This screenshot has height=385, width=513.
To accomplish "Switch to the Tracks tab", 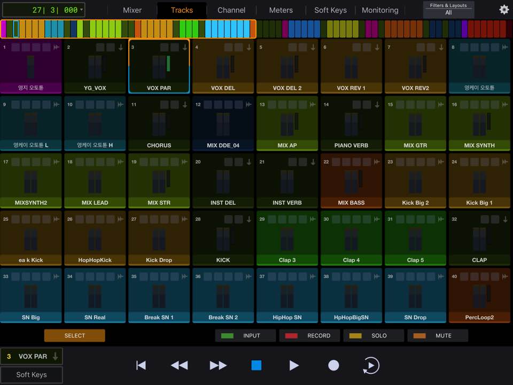I will (x=182, y=10).
